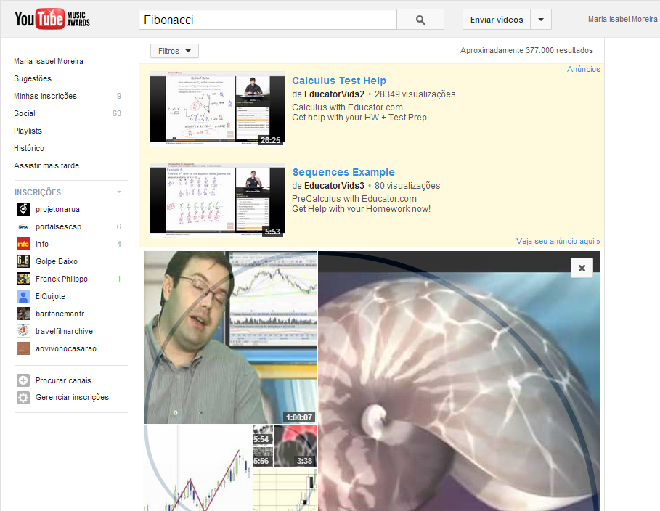Image resolution: width=660 pixels, height=511 pixels.
Task: Open the portalsescsp channel icon
Action: pos(23,226)
